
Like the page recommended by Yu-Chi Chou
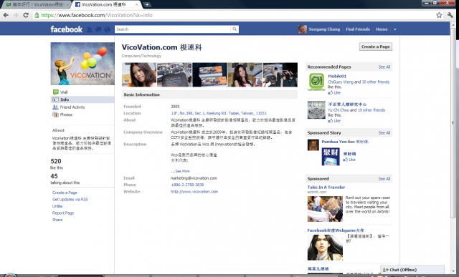coord(334,121)
